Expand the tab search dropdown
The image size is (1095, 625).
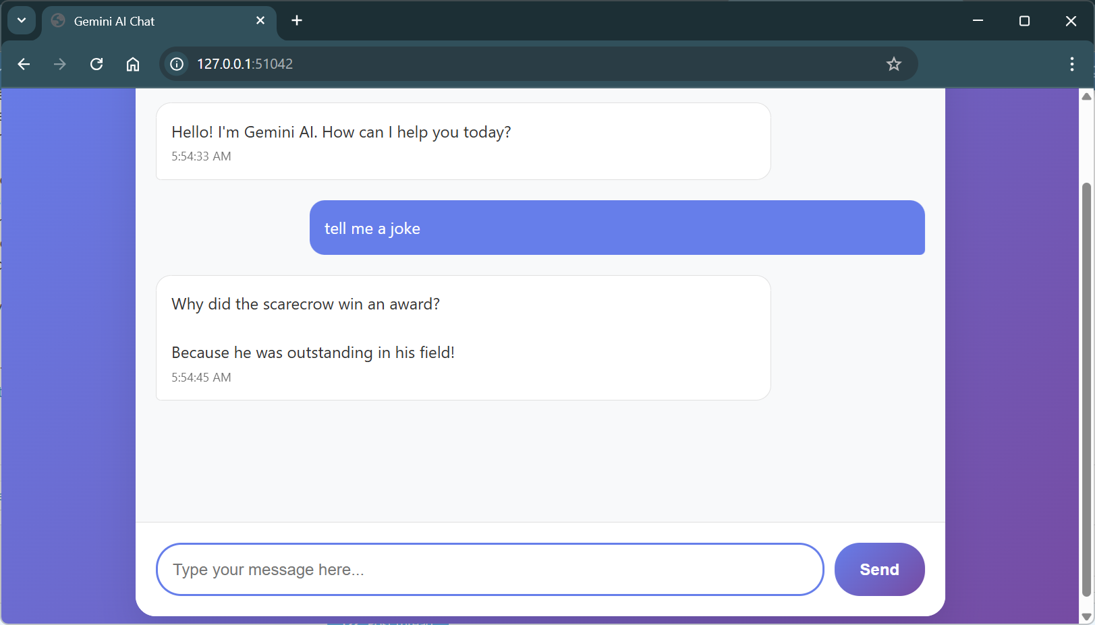pyautogui.click(x=22, y=21)
